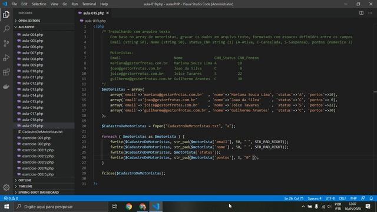Click line number 20 in the gutter
Image resolution: width=377 pixels, height=212 pixels.
point(84,126)
